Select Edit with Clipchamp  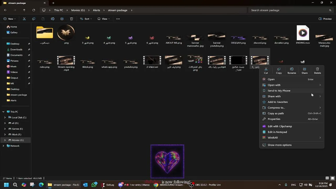(x=292, y=126)
